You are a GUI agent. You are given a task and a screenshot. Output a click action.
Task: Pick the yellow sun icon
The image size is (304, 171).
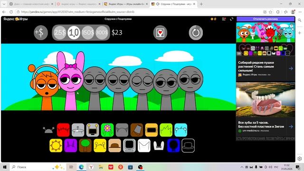tap(56, 145)
